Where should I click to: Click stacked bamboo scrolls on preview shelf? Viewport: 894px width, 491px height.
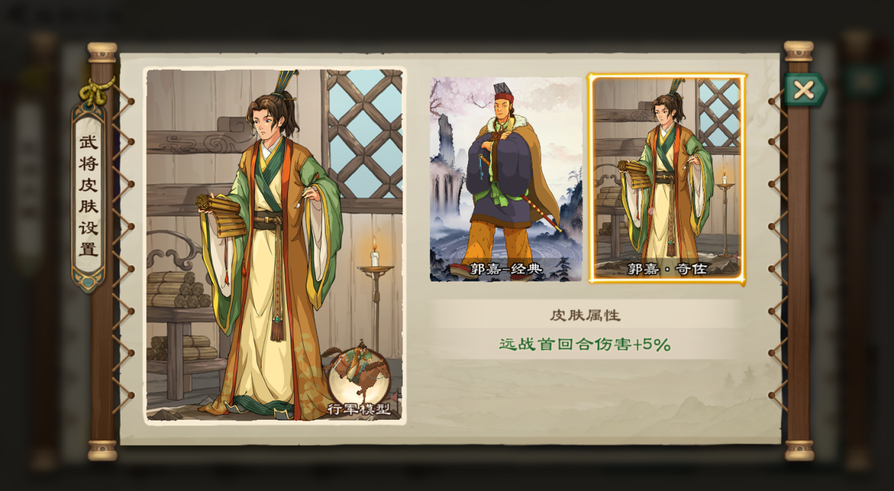point(178,289)
